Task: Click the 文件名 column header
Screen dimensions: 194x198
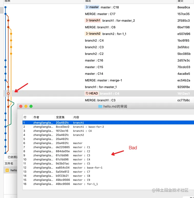Action: (x=9, y=164)
